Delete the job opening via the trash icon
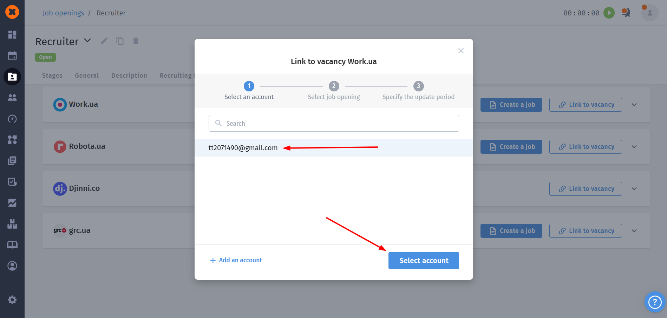This screenshot has width=667, height=318. pos(136,41)
